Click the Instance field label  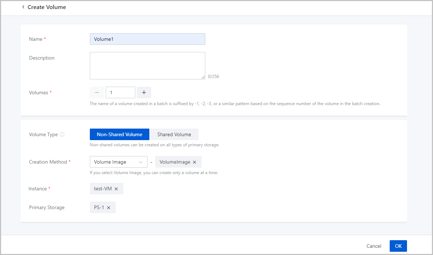pos(38,189)
